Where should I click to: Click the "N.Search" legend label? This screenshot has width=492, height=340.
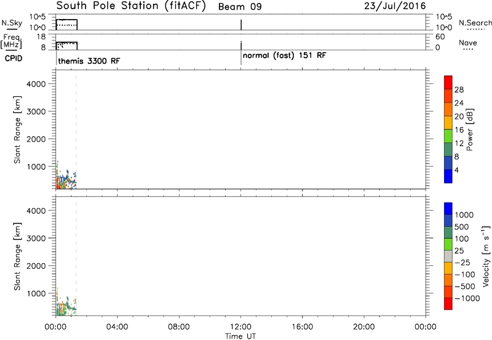(475, 23)
